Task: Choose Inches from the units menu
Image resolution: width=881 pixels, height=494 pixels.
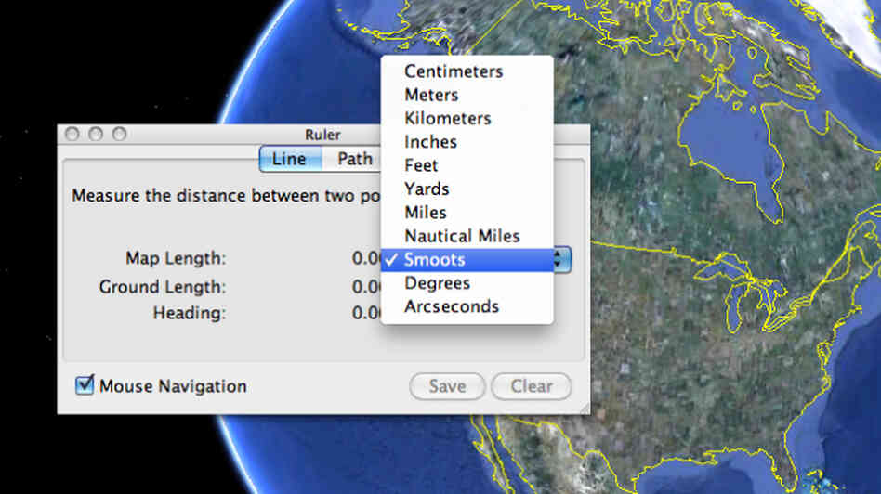Action: (467, 142)
